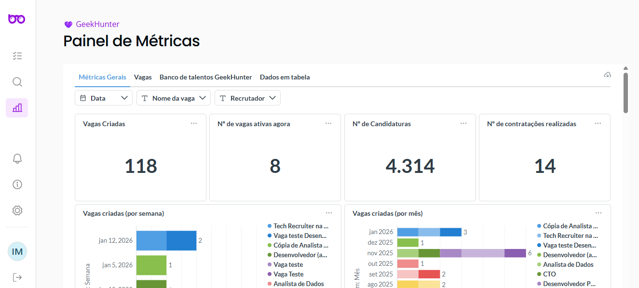Open settings gear in sidebar
This screenshot has height=288, width=639.
pyautogui.click(x=17, y=210)
